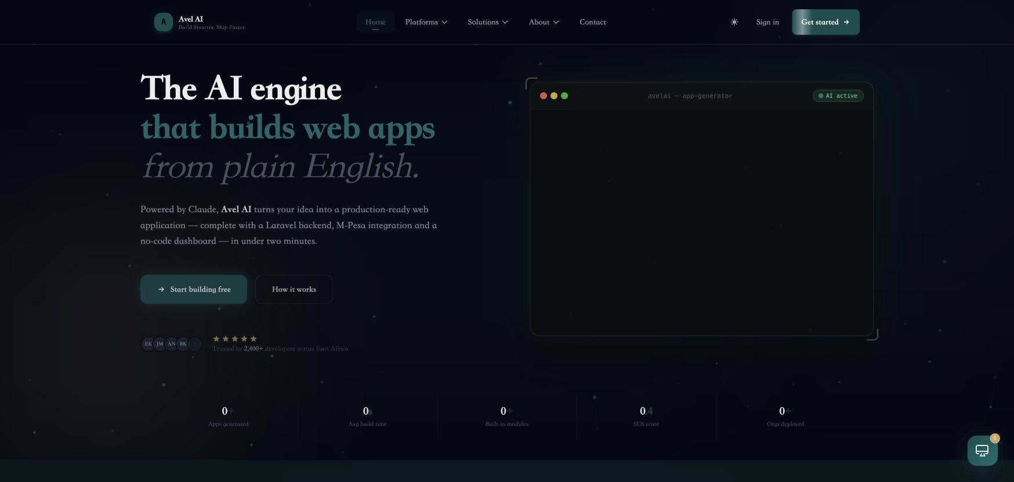Click Start building free button
1014x482 pixels.
(x=194, y=289)
